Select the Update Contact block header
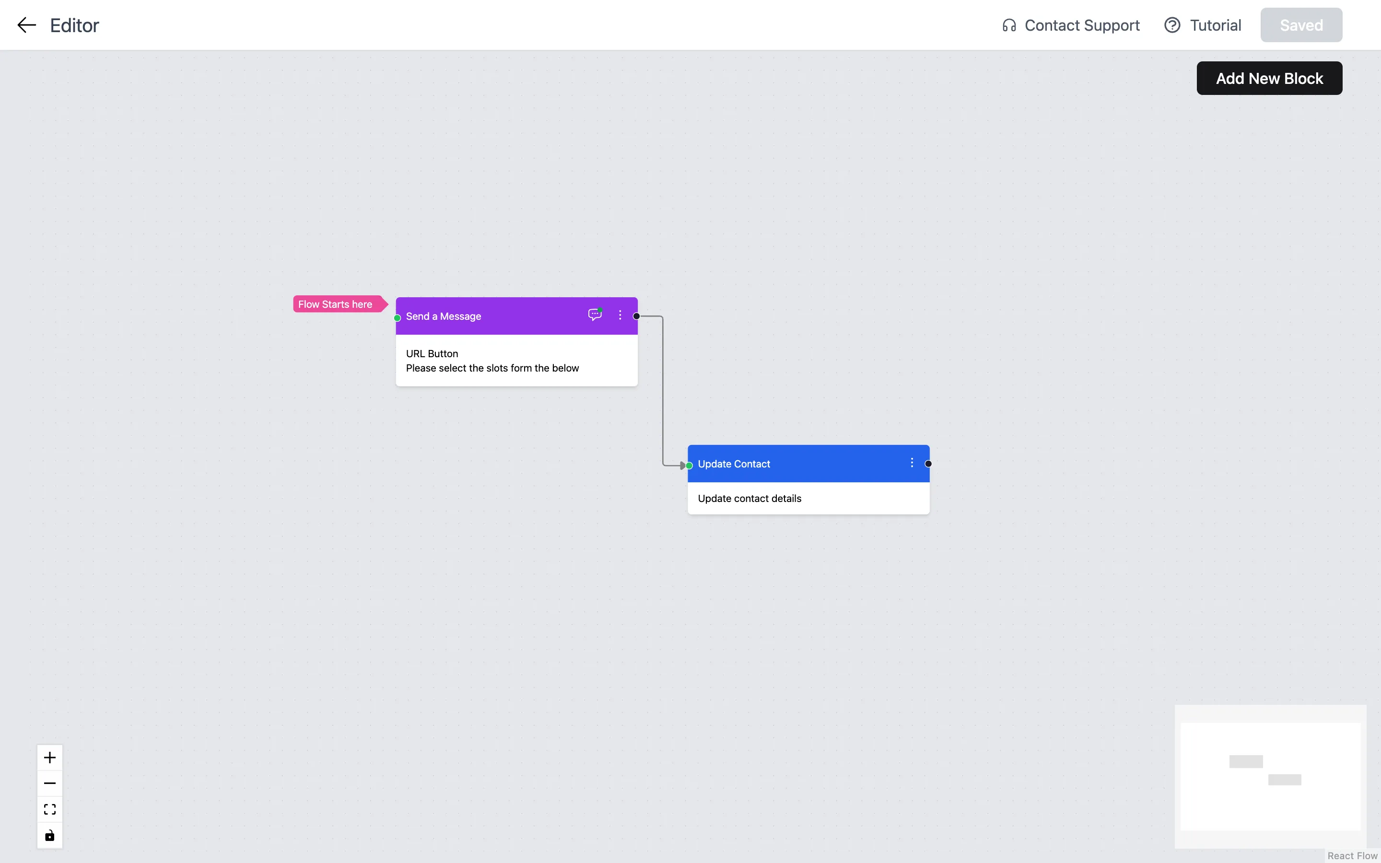 pyautogui.click(x=808, y=464)
